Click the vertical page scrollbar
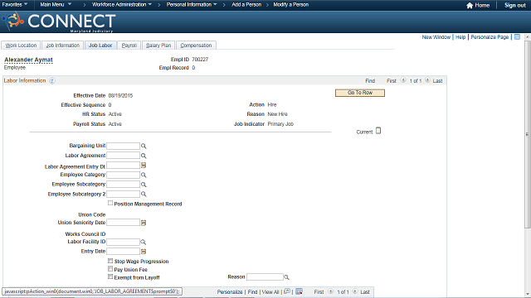 pos(528,135)
